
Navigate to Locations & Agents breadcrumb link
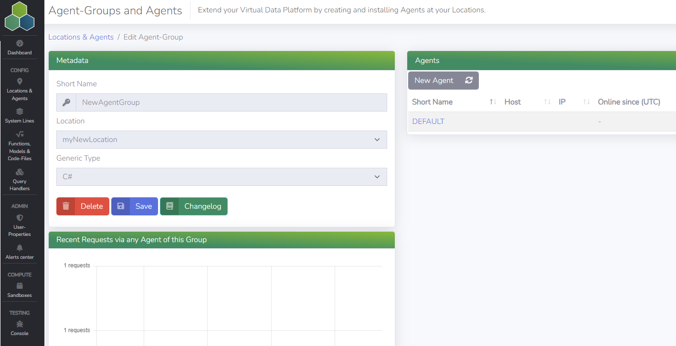click(x=81, y=37)
